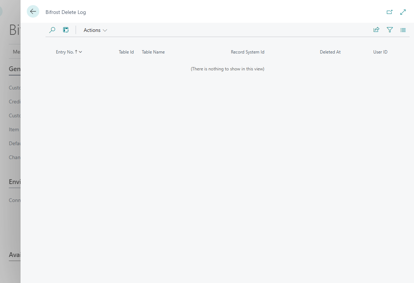The width and height of the screenshot is (414, 283).
Task: Open search with the magnifier icon
Action: coord(52,30)
